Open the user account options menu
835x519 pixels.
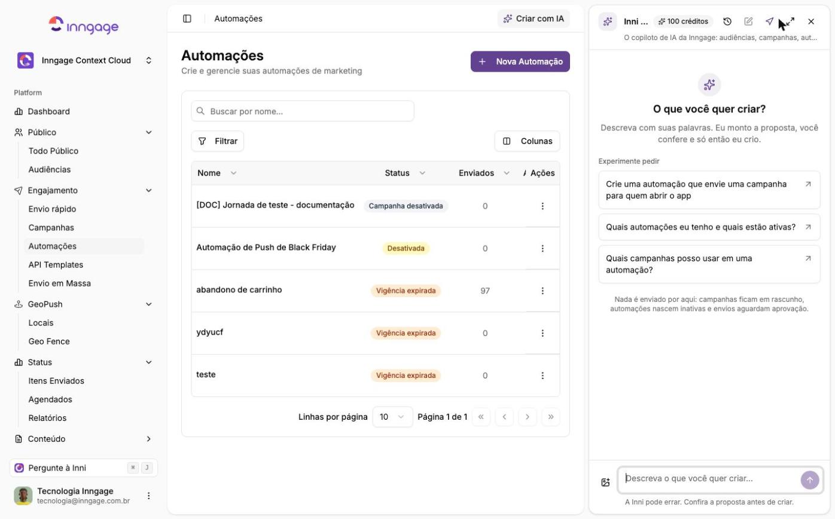pos(149,496)
